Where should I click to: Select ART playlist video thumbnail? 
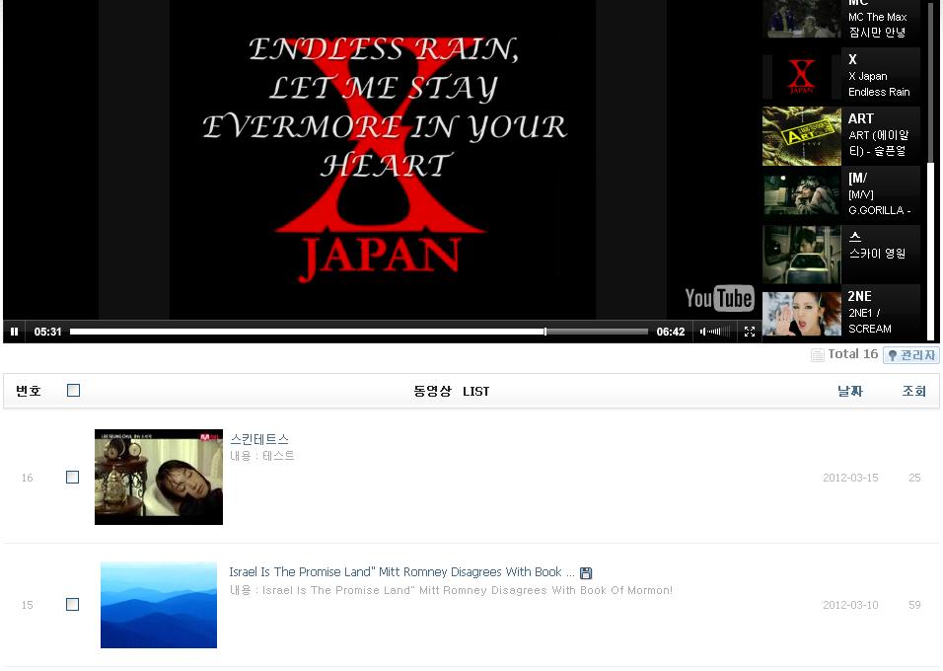[x=802, y=136]
